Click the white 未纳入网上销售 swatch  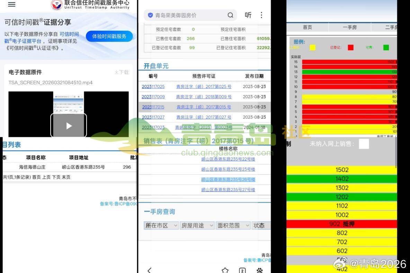pos(364,144)
